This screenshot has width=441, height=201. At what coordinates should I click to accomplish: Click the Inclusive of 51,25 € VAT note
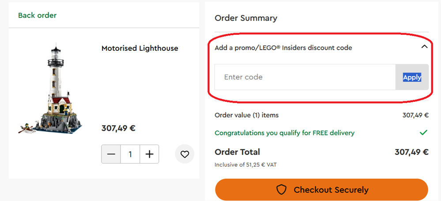click(245, 165)
